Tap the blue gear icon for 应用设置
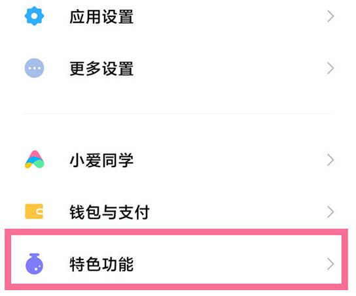This screenshot has height=296, width=356. [34, 16]
